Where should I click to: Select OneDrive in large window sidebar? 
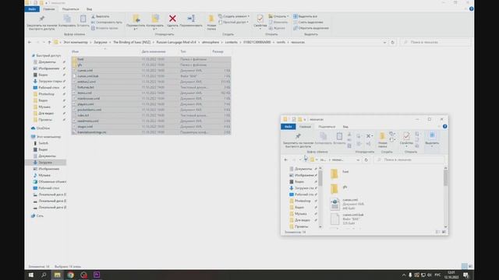pos(43,128)
